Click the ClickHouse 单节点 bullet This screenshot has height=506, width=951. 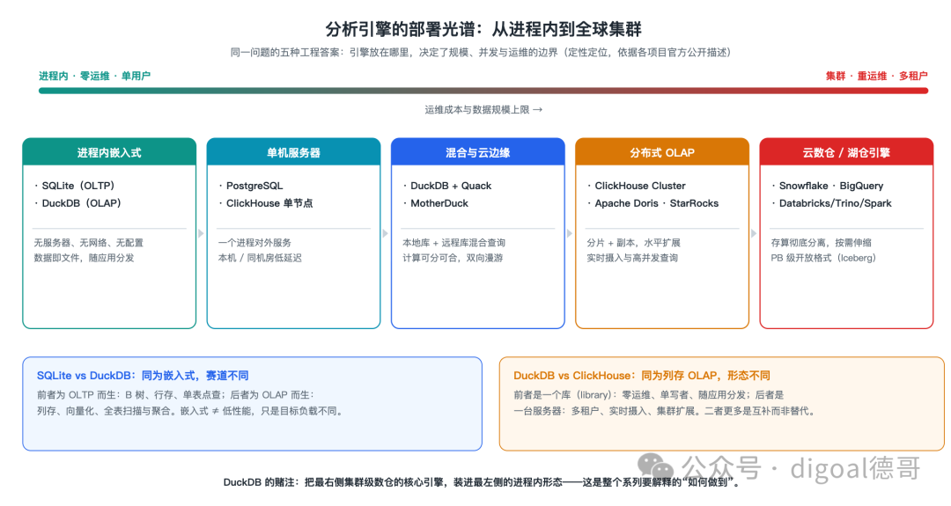(266, 203)
